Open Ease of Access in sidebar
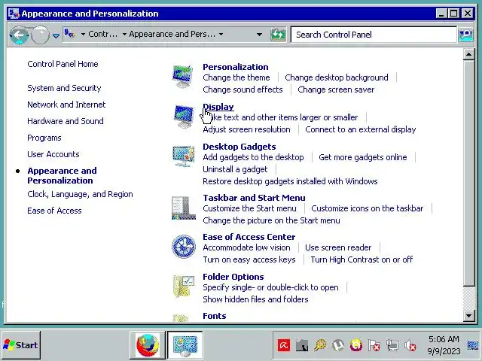This screenshot has height=361, width=482. 54,211
